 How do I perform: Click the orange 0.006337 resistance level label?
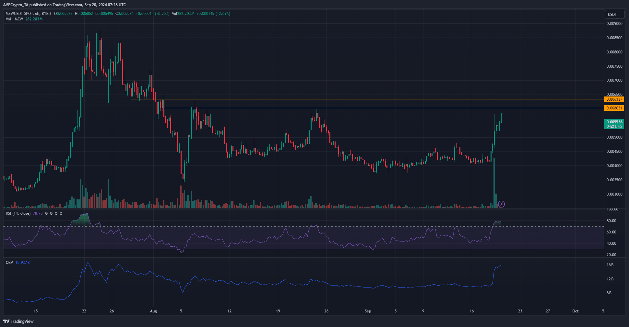[614, 99]
